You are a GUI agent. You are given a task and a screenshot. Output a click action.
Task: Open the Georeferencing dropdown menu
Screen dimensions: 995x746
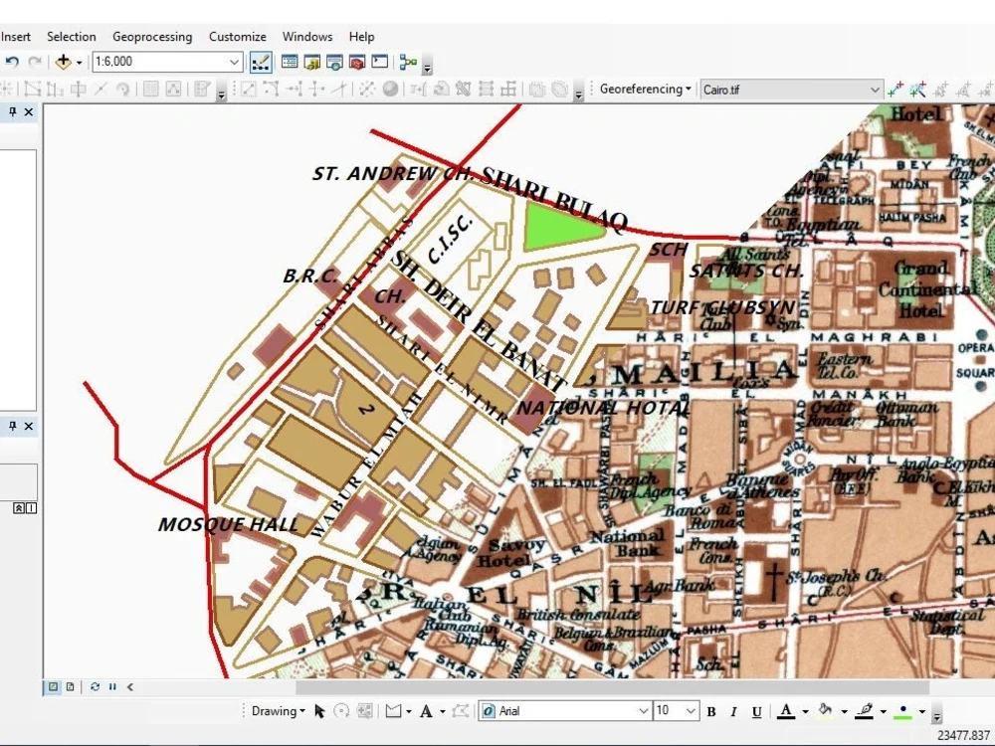[690, 89]
